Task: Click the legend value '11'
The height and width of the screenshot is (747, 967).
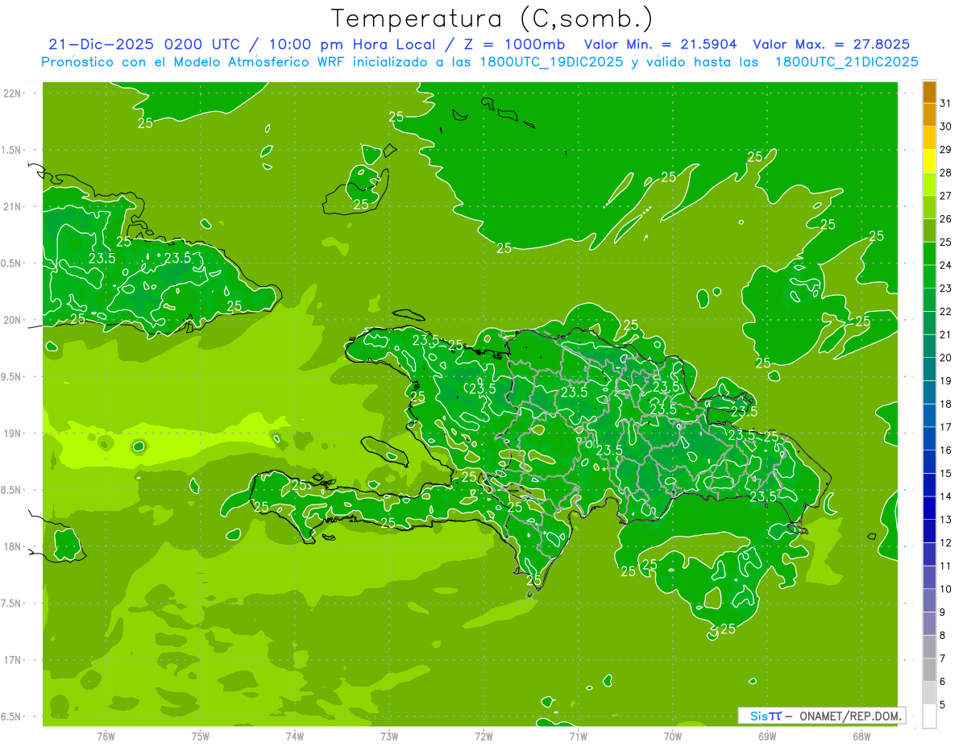Action: [946, 566]
